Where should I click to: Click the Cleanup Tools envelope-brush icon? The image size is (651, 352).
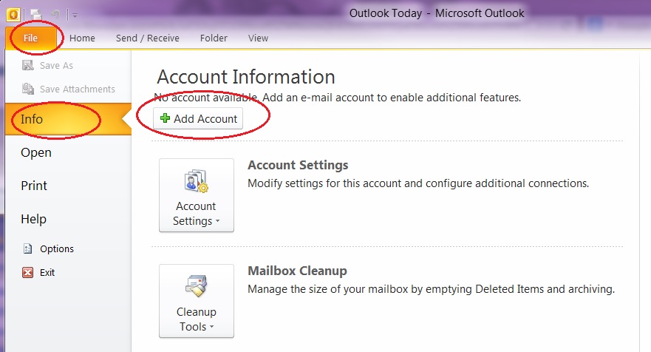pos(196,286)
